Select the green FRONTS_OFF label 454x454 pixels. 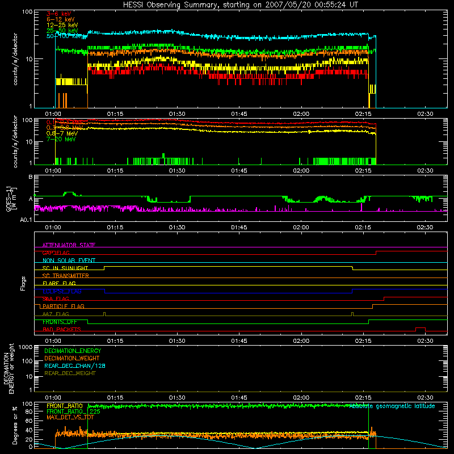tap(60, 322)
